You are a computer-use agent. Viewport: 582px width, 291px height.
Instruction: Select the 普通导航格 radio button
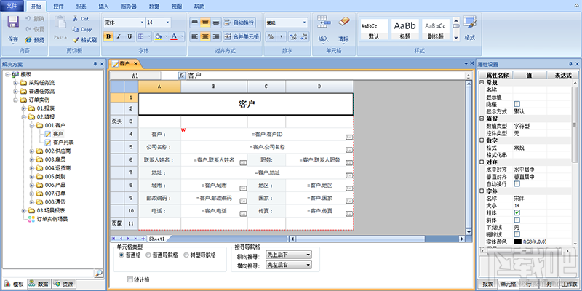(x=148, y=255)
